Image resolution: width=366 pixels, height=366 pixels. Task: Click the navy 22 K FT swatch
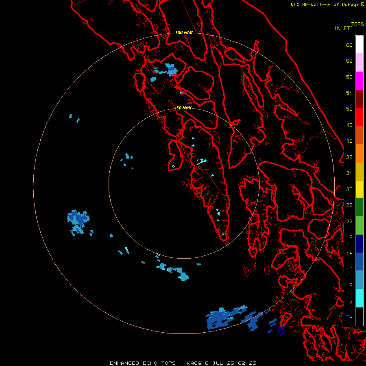[359, 244]
